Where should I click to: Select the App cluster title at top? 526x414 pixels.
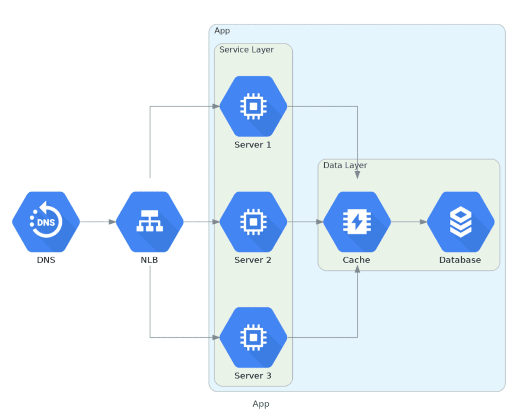pos(222,31)
